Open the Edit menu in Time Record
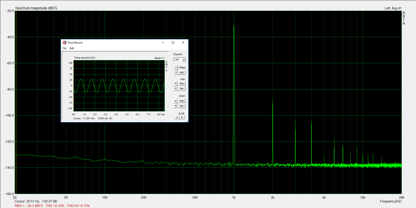Screen dimensions: 416x208 [72, 48]
